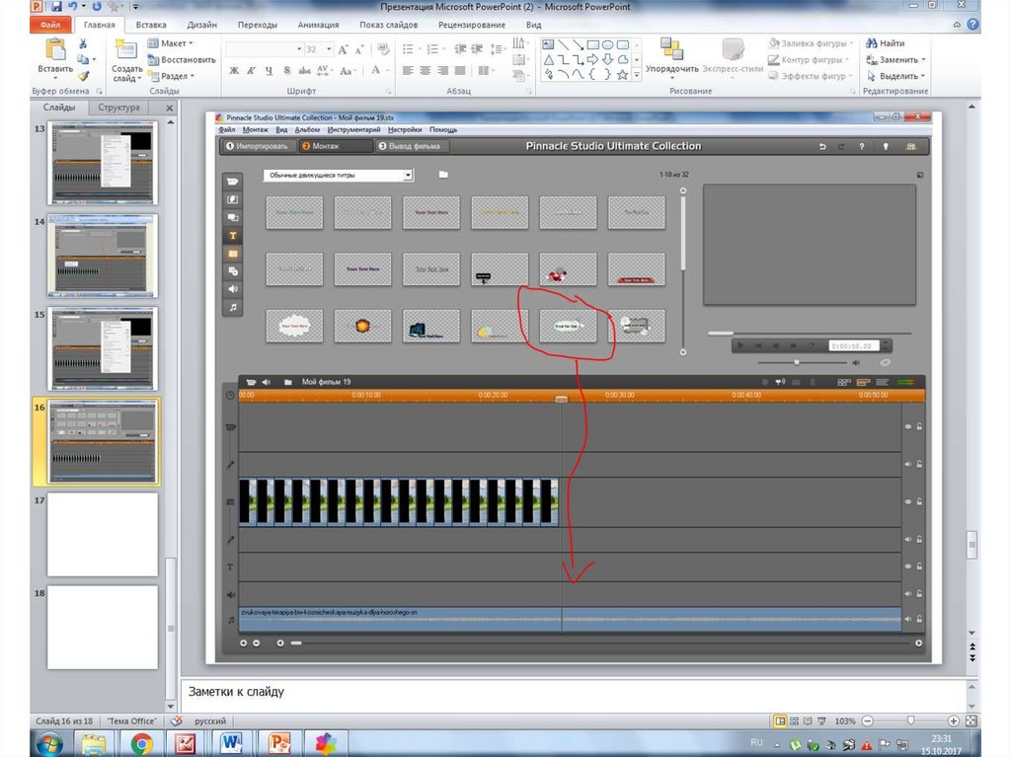This screenshot has height=757, width=1011.
Task: Click the Find (Найти) binoculars button
Action: (x=886, y=43)
